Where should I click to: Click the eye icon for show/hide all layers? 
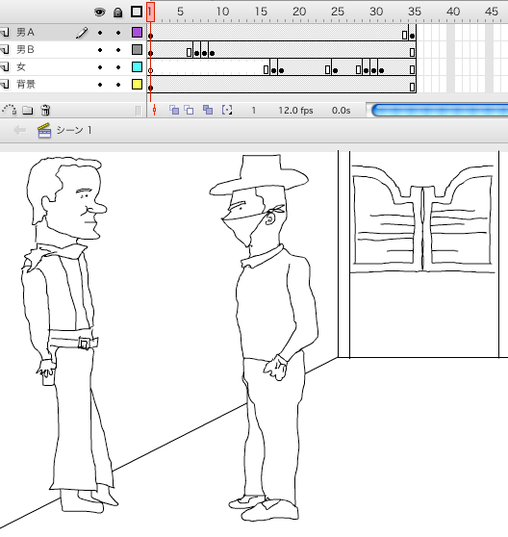100,13
